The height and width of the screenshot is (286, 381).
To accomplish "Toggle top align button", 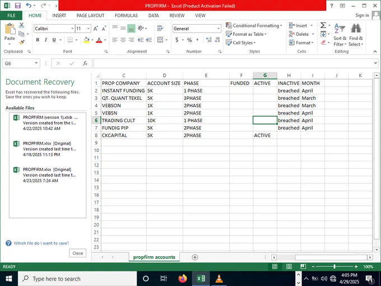I will [x=115, y=29].
